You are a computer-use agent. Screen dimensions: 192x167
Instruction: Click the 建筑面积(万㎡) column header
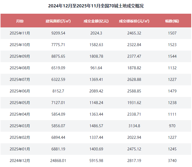(58, 21)
